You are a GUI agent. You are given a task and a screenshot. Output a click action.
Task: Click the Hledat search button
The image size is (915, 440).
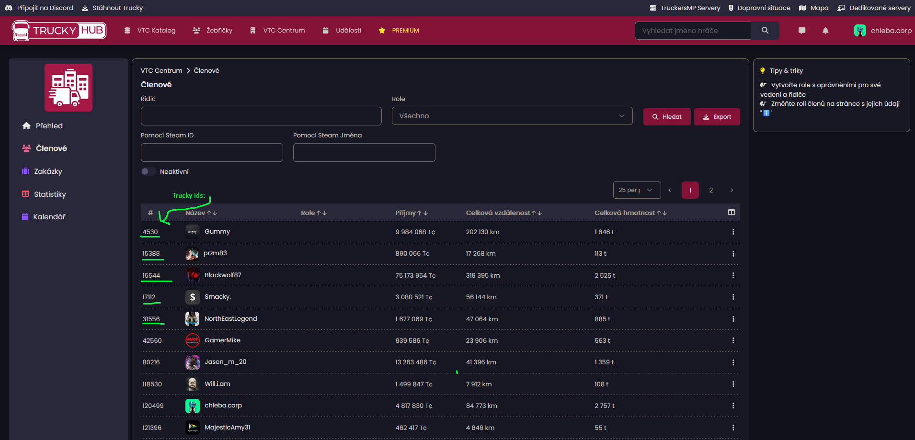(666, 117)
